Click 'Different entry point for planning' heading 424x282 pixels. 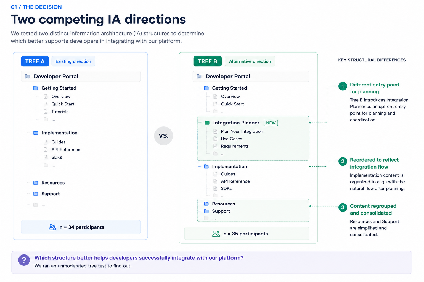(375, 88)
